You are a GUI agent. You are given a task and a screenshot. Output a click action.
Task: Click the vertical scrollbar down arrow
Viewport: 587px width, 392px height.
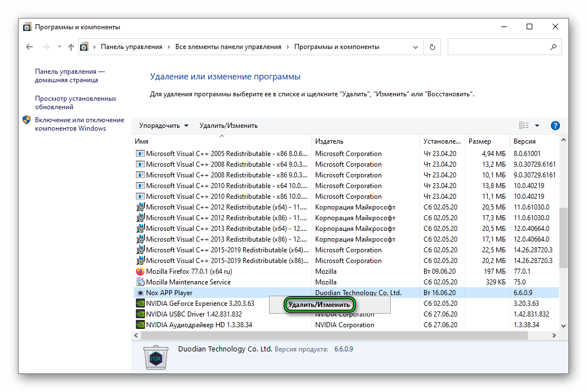pyautogui.click(x=563, y=326)
